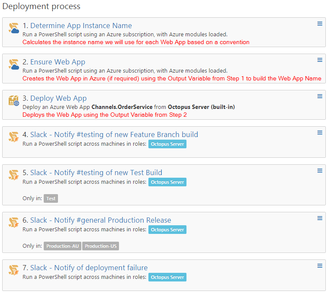This screenshot has height=294, width=331.
Task: Click the script icon of Production Release step
Action: (x=14, y=223)
